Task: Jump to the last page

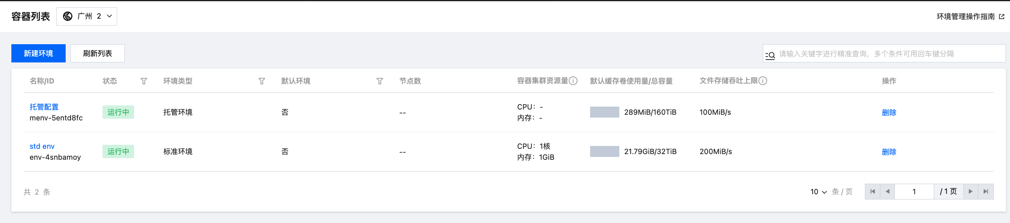Action: (x=986, y=191)
